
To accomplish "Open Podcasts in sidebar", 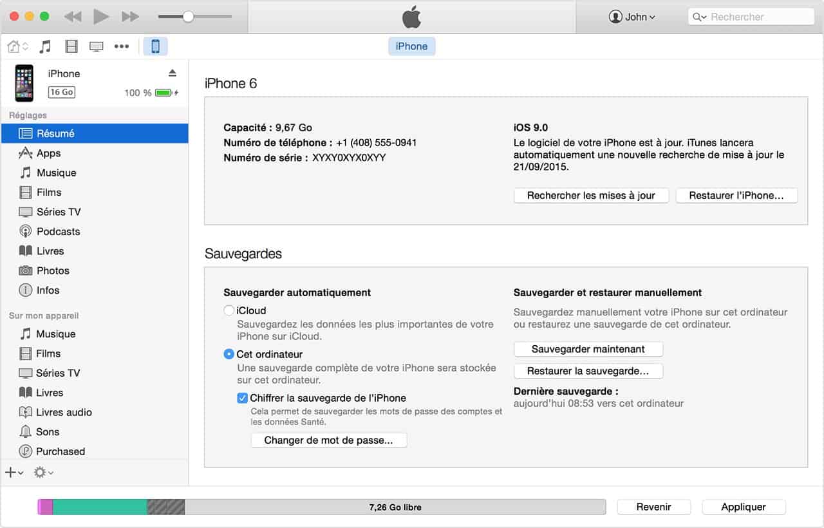I will pyautogui.click(x=95, y=231).
